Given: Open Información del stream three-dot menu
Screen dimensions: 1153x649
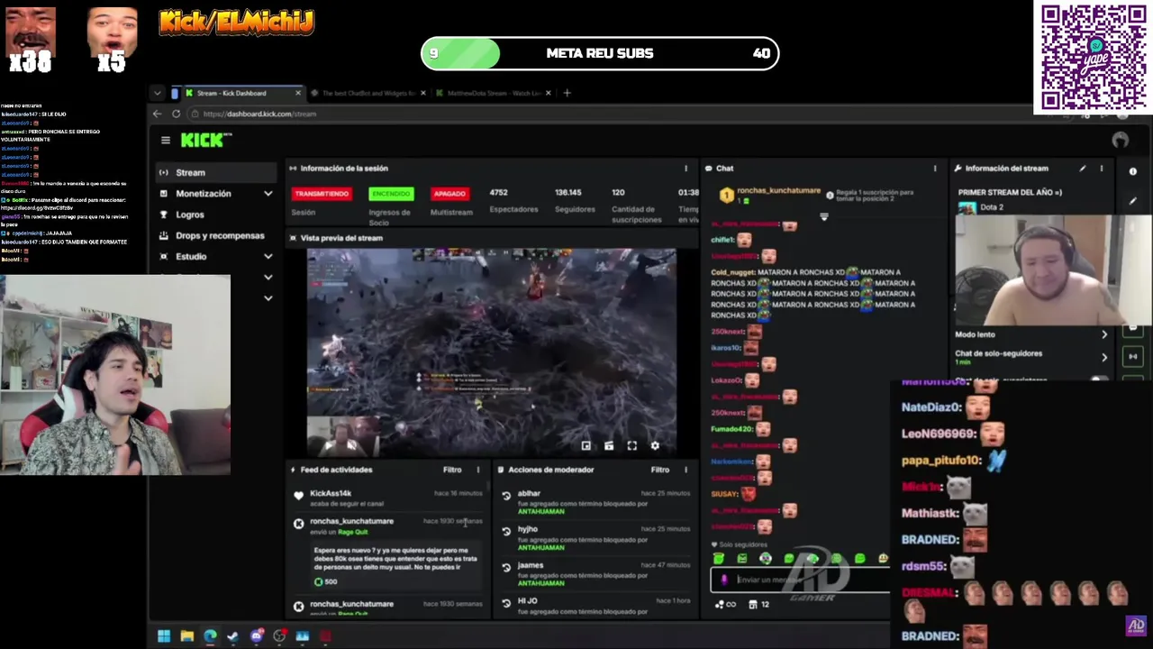Looking at the screenshot, I should pos(1101,169).
